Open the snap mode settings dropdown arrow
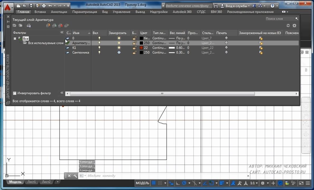 click(x=165, y=183)
